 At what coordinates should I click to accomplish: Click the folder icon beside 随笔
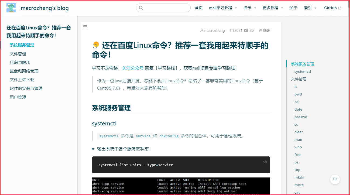[261, 30]
